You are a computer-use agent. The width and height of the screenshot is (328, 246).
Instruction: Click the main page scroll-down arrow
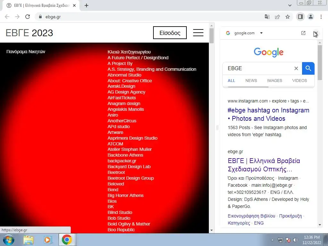click(x=211, y=230)
